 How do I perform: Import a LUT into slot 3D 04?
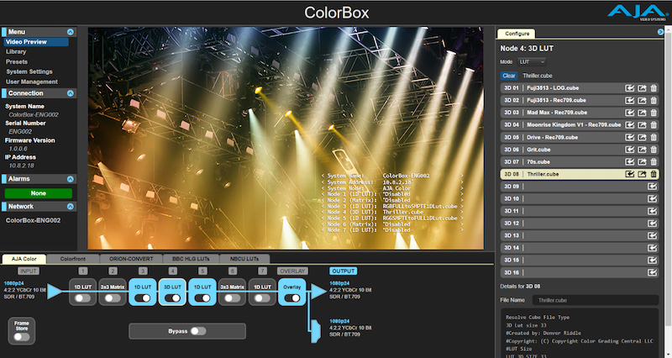(629, 124)
